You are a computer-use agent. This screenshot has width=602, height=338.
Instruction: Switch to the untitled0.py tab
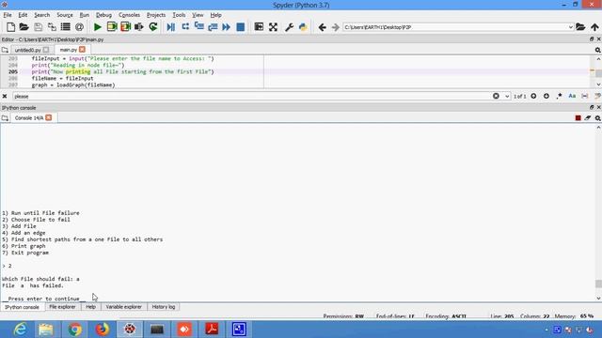[x=27, y=50]
